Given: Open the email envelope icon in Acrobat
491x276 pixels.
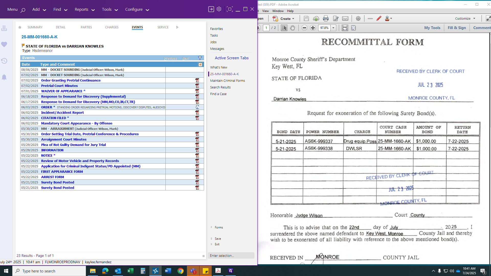Looking at the screenshot, I should 345,18.
